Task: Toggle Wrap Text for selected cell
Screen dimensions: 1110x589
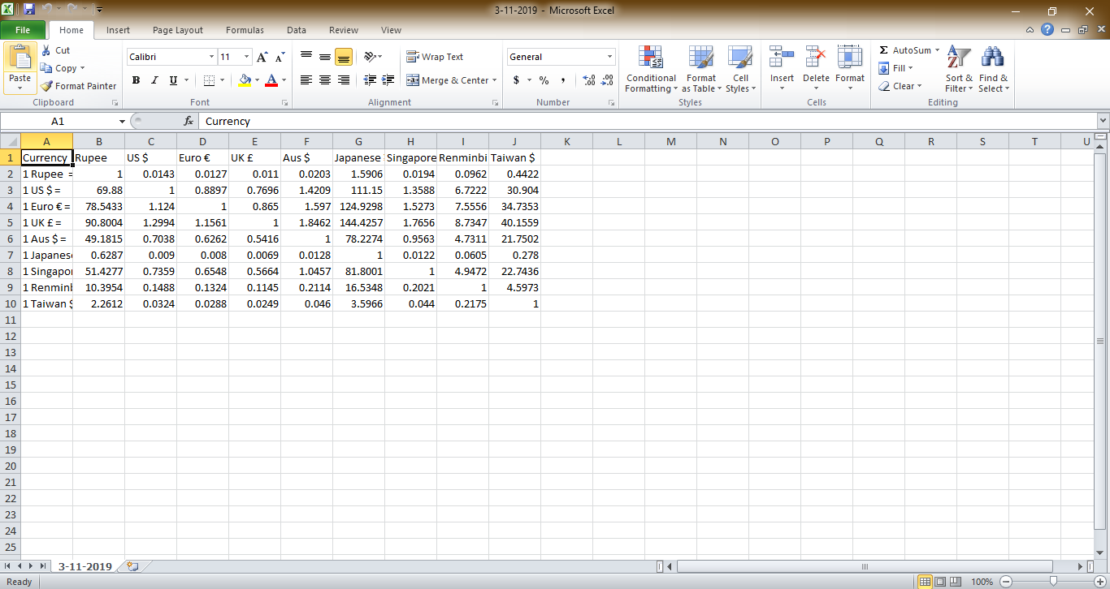Action: (435, 57)
